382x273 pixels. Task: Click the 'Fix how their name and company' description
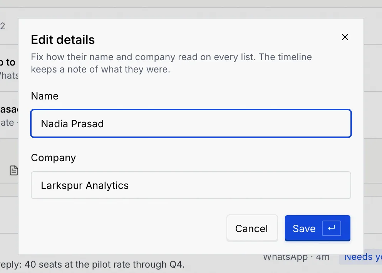[x=171, y=63]
